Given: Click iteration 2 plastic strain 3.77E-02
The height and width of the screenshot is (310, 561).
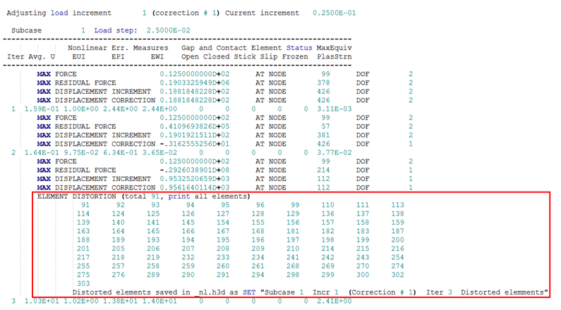Looking at the screenshot, I should (334, 153).
